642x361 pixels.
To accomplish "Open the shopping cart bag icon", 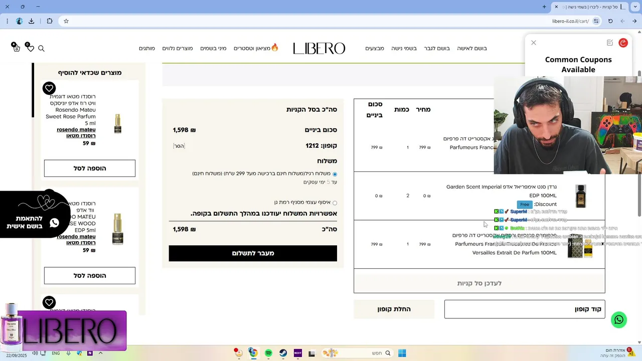I will (17, 49).
